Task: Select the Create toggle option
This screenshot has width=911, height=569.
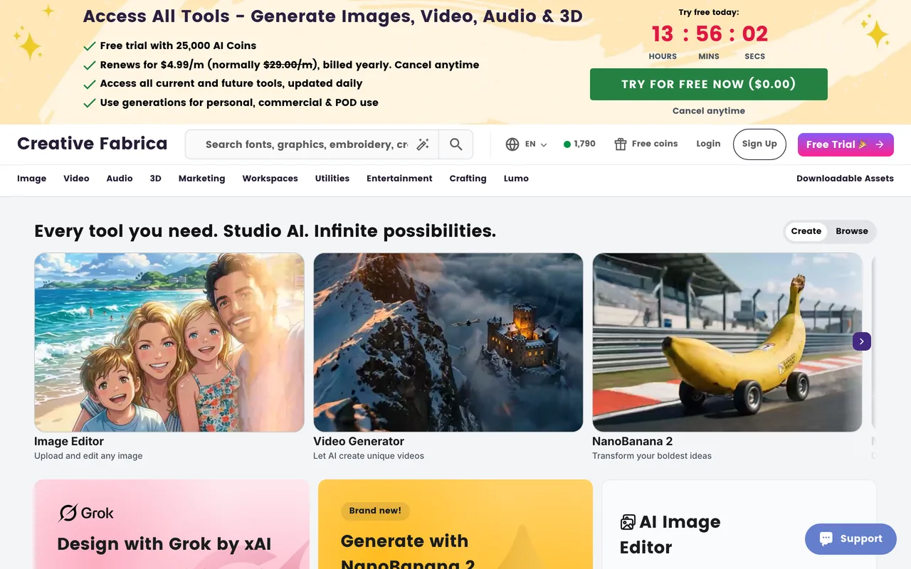Action: pos(806,231)
